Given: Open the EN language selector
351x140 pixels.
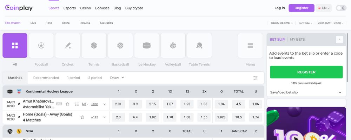Looking at the screenshot, I should pyautogui.click(x=324, y=8).
